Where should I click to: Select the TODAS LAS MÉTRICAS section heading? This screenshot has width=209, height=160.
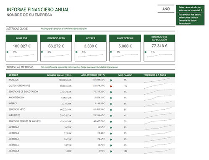20,67
